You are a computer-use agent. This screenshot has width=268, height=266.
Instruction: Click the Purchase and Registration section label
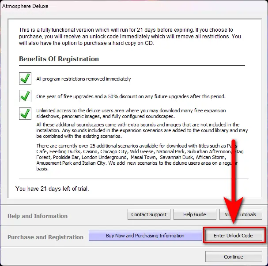click(x=45, y=237)
